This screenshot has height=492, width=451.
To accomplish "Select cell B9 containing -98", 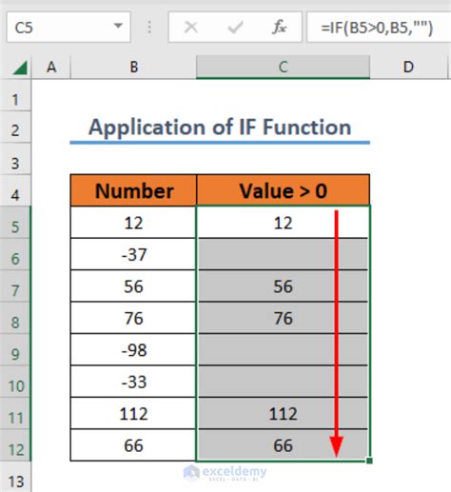I will tap(133, 350).
